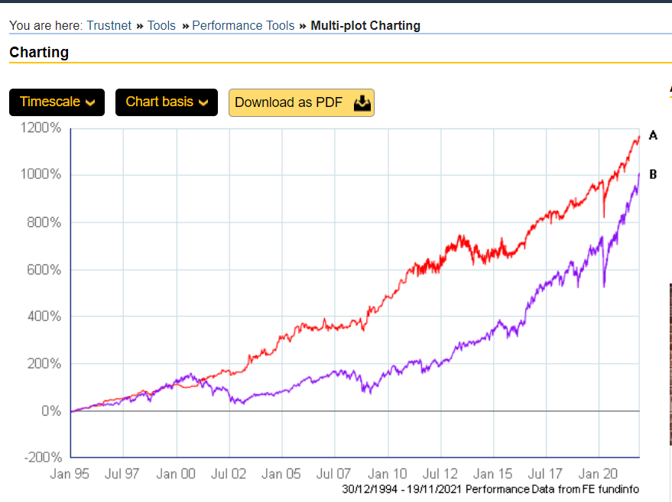Select the series label A on the chart
The image size is (672, 502).
[x=653, y=135]
